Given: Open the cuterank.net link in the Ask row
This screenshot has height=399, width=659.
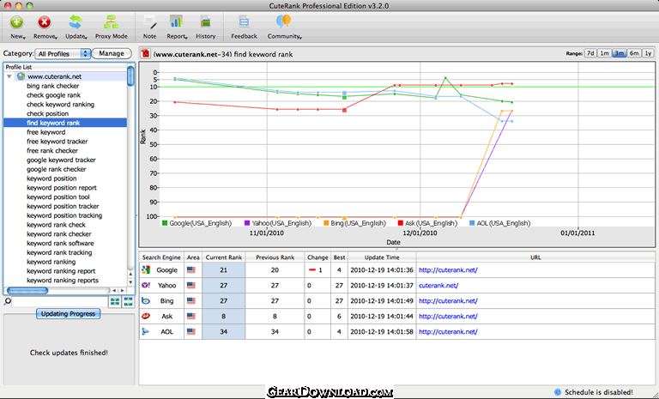Looking at the screenshot, I should click(x=448, y=316).
